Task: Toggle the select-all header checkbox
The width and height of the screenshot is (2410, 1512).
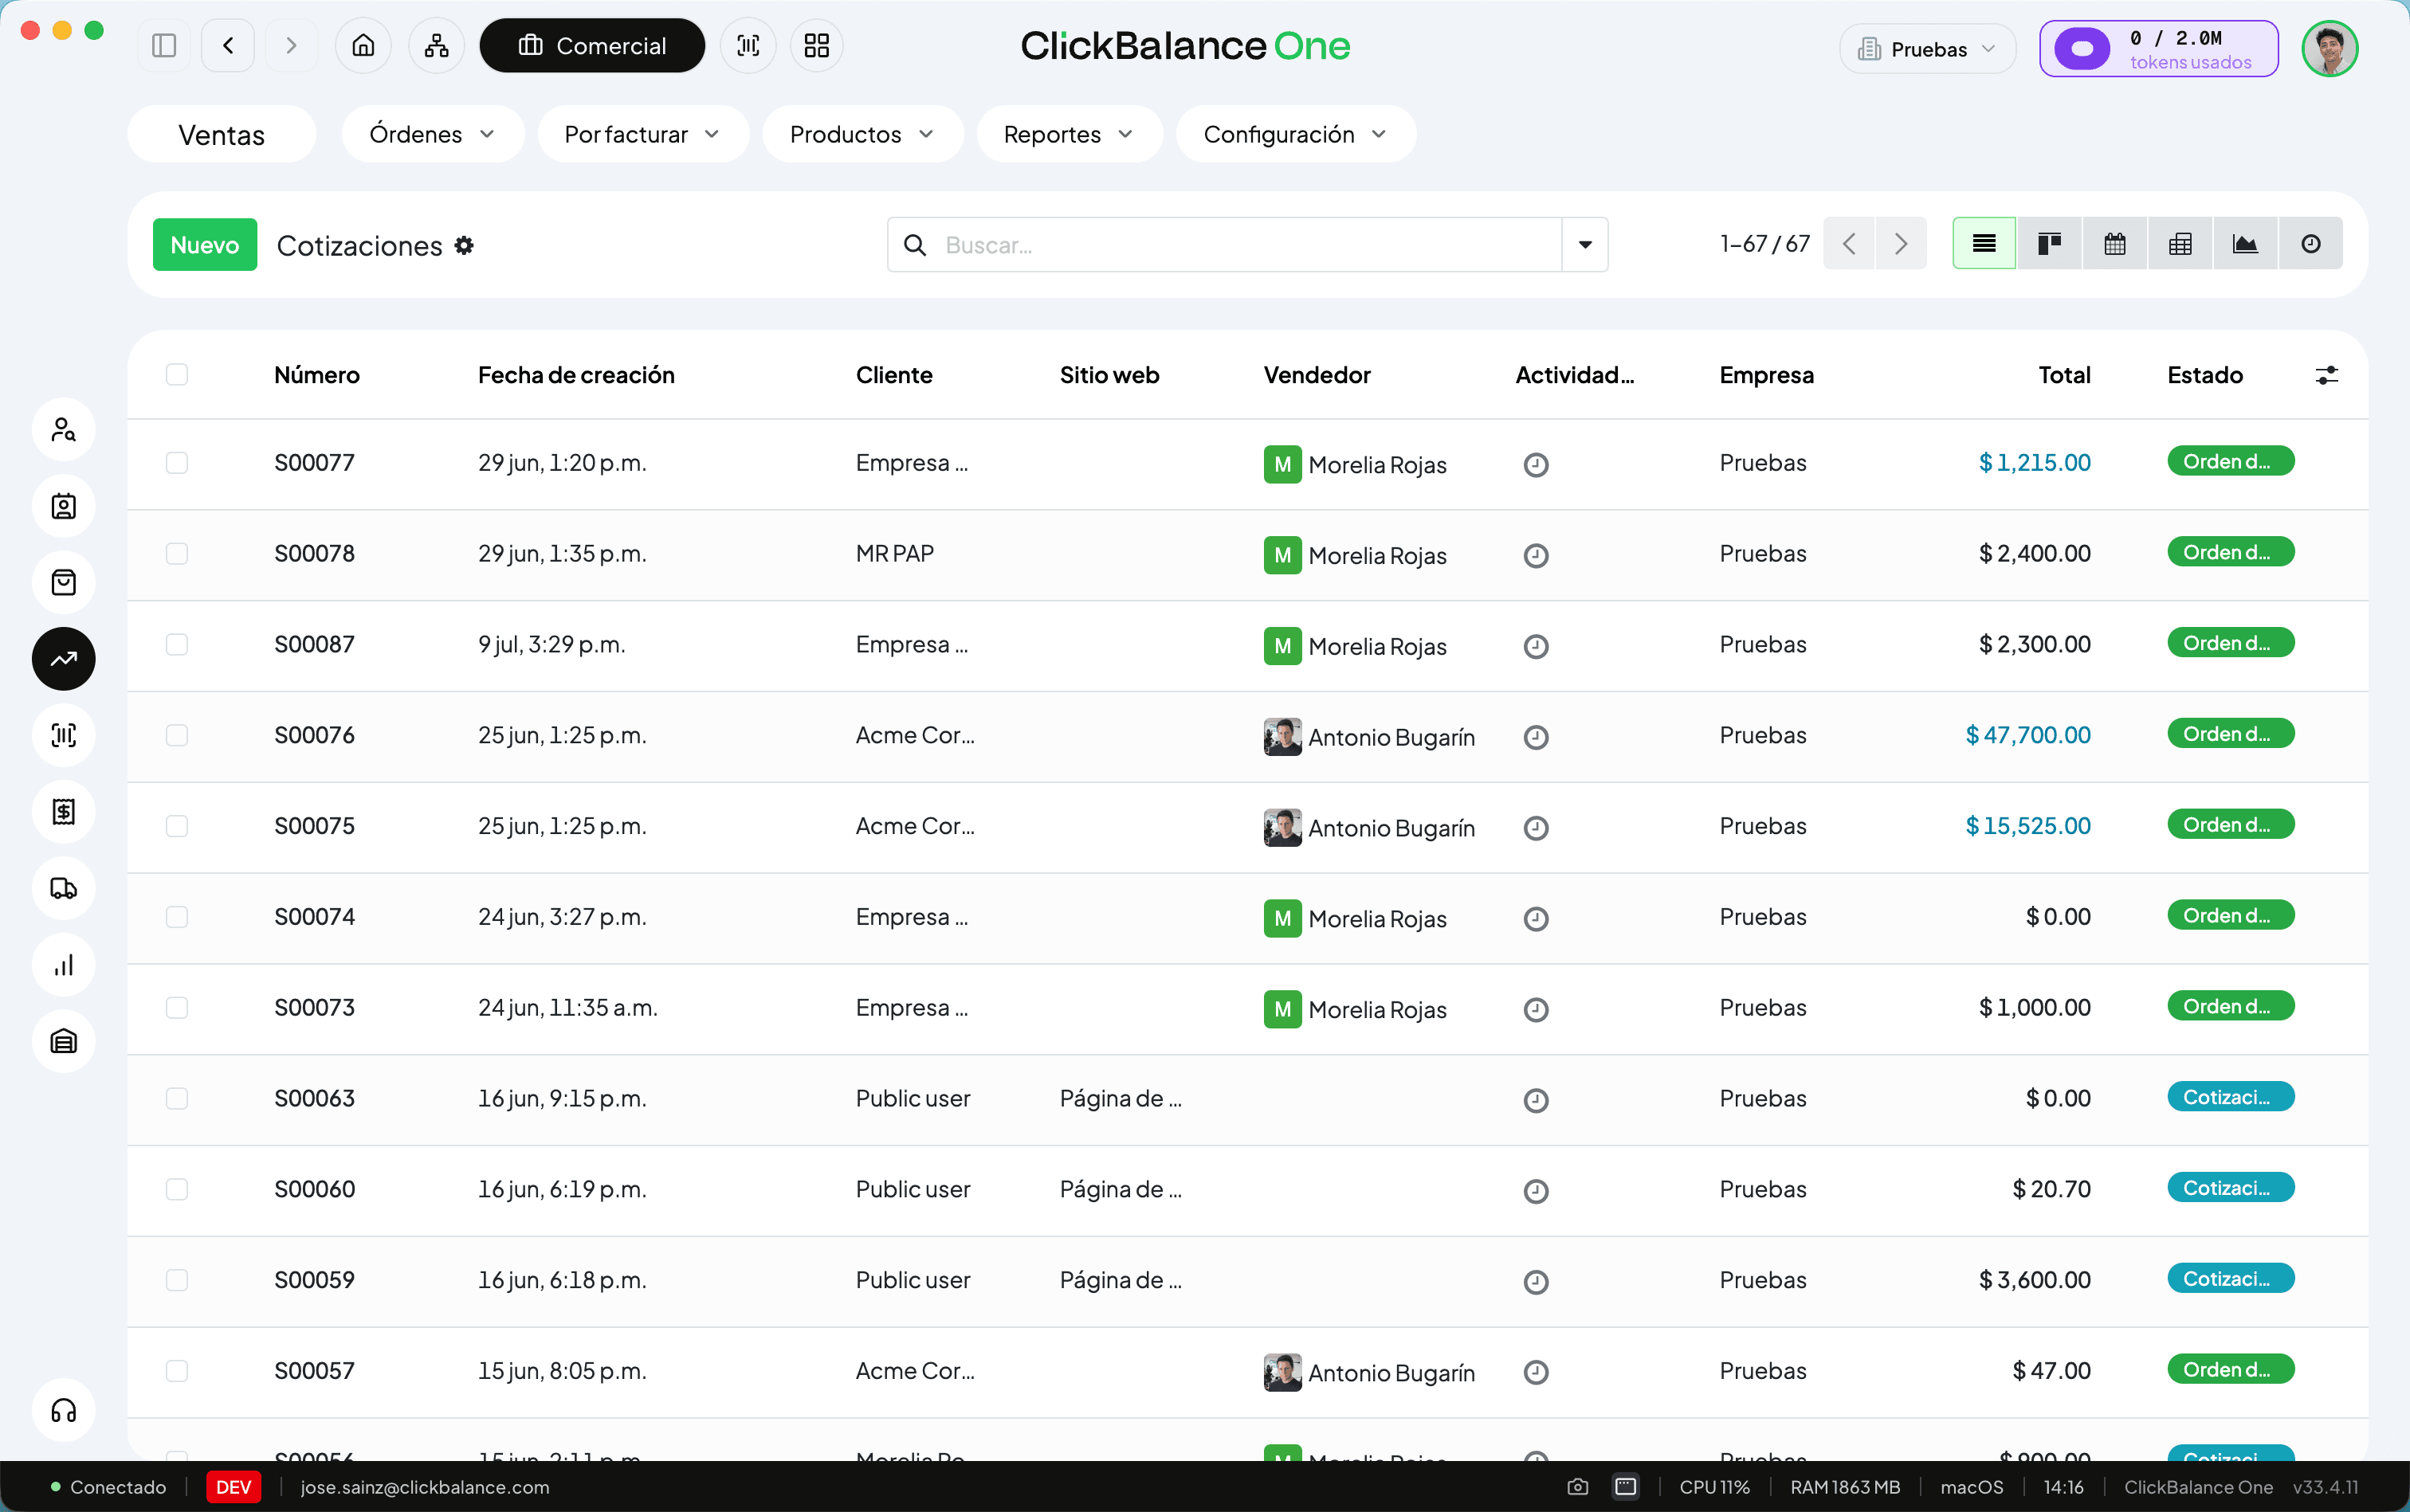Action: 177,375
